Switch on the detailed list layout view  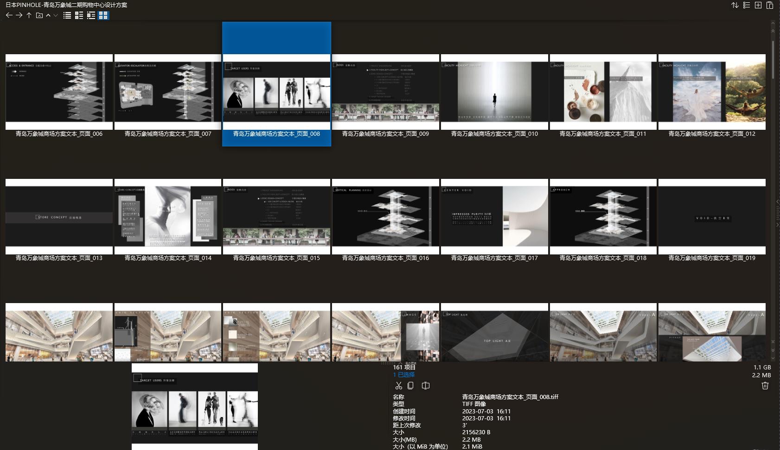click(79, 15)
